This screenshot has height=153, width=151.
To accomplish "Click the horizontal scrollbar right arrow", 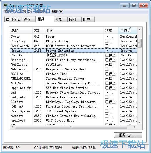I will 135,127.
